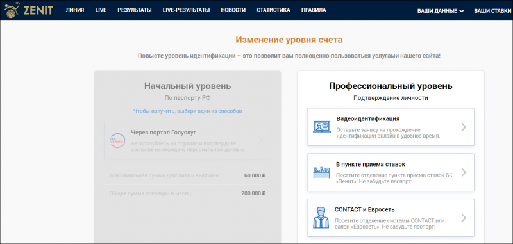Screen dimensions: 513x244
Task: Select the Через портал Госуслуг title
Action: tap(164, 133)
